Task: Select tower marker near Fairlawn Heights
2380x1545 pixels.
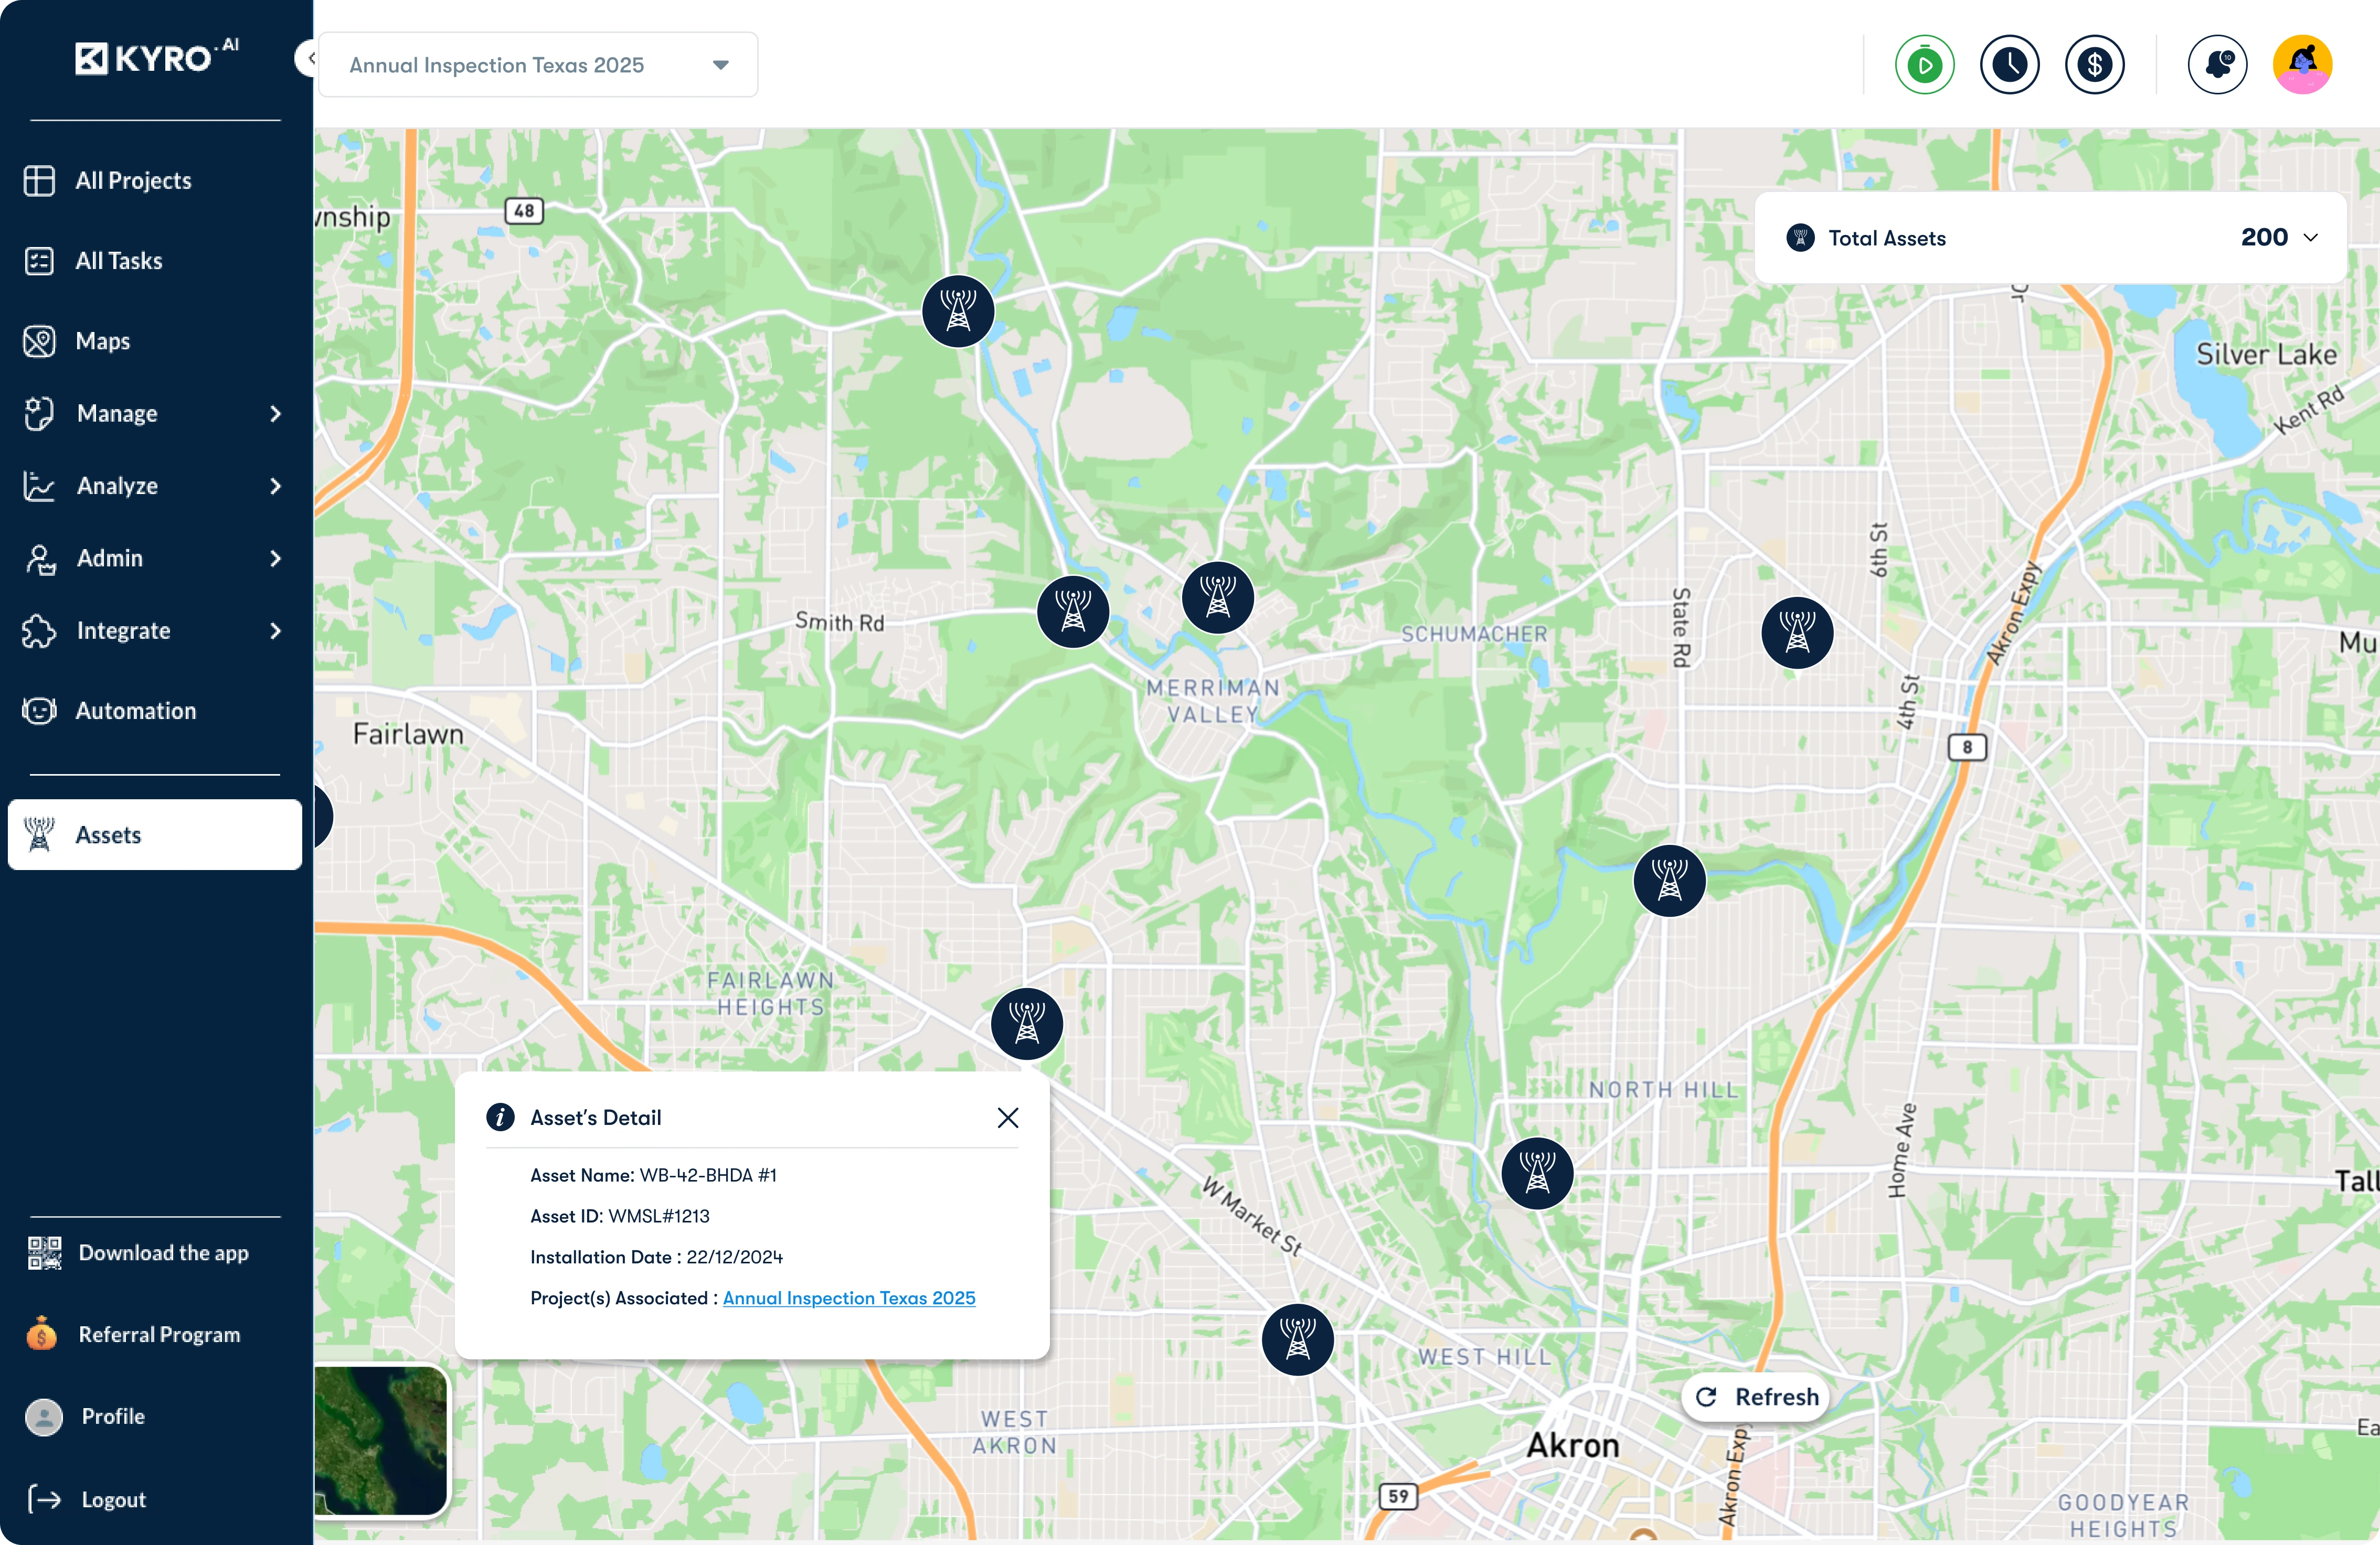Action: point(1027,1024)
